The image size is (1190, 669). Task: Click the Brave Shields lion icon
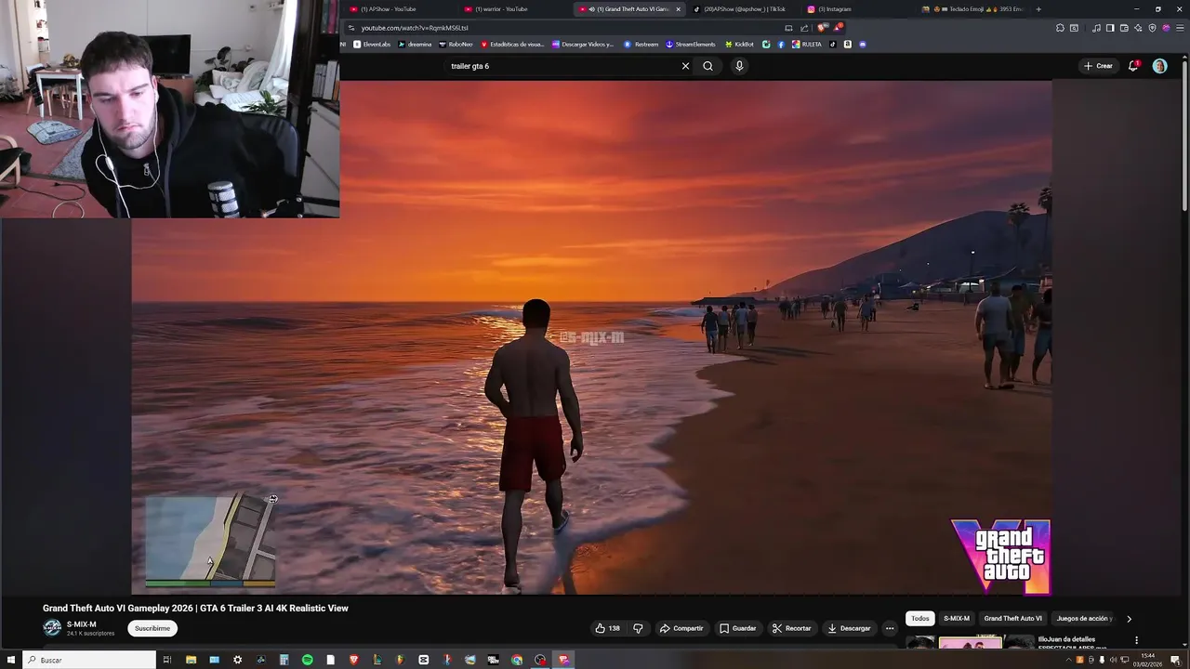tap(821, 28)
